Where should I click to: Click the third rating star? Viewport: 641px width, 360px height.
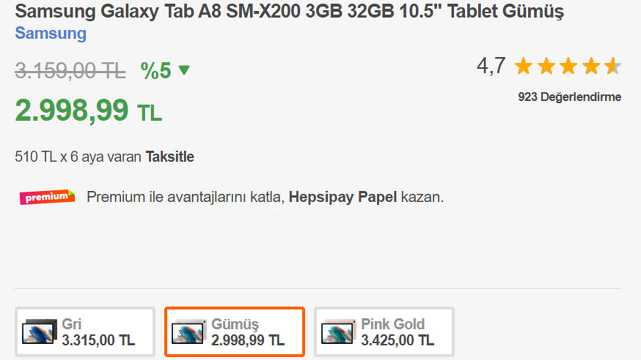568,66
